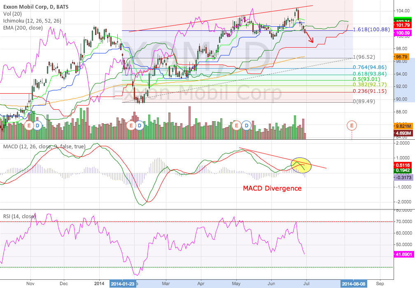The height and width of the screenshot is (288, 415).
Task: Click the MACD (12, 26, close, 9, false, true) legend
Action: point(44,146)
